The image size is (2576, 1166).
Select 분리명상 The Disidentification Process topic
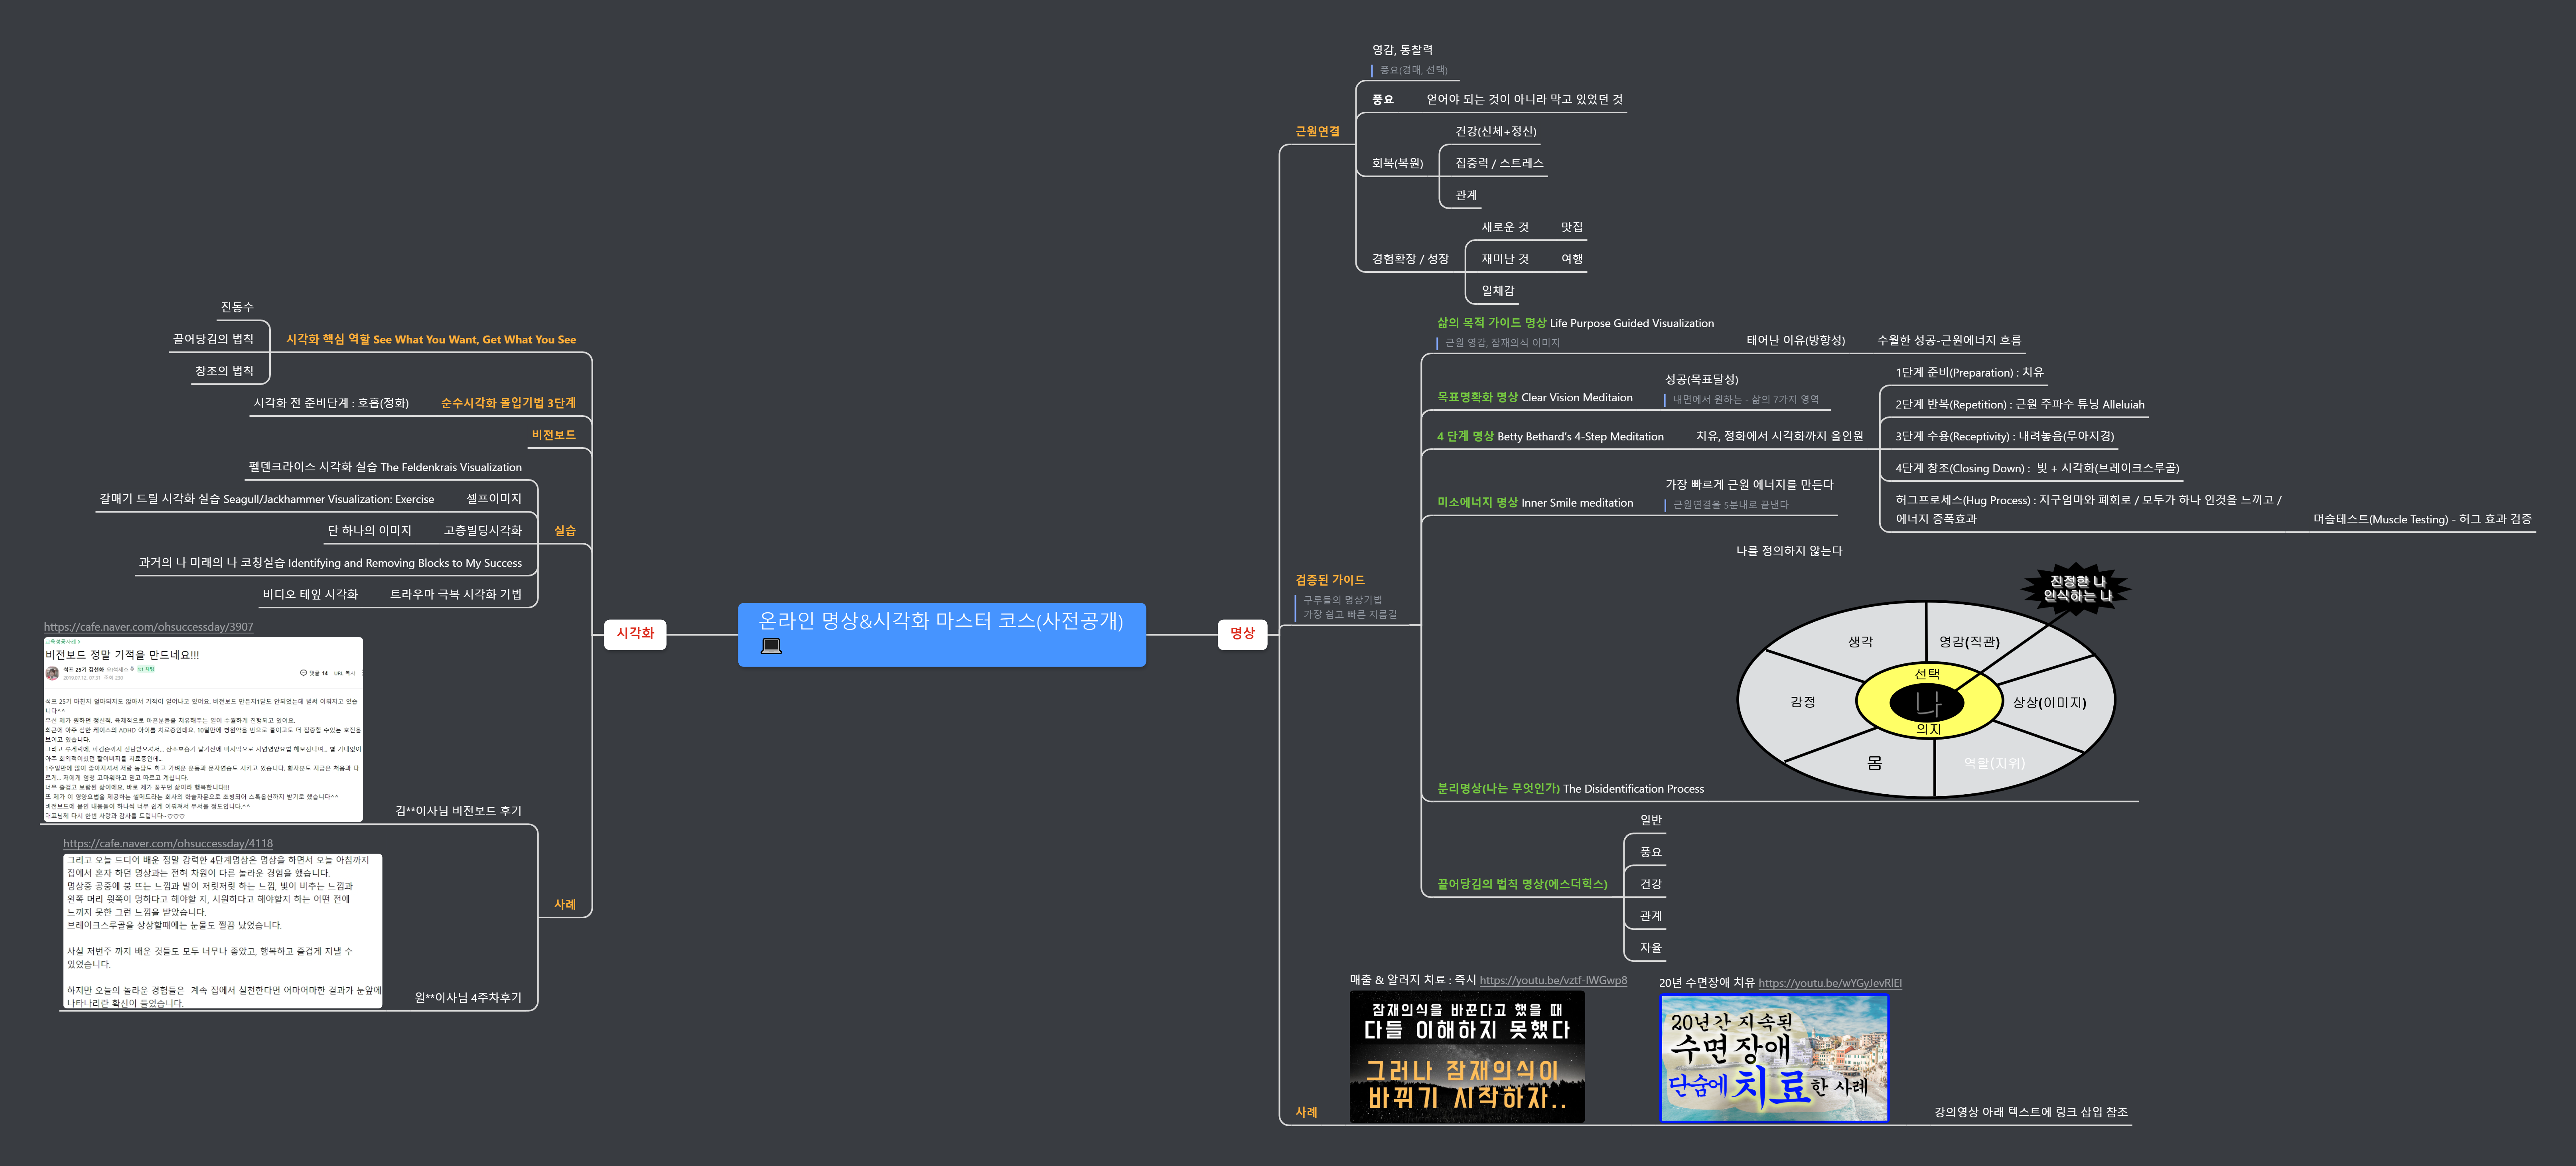pos(1570,789)
